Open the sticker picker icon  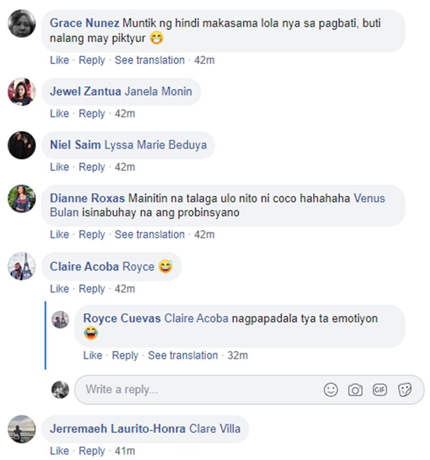(x=405, y=390)
